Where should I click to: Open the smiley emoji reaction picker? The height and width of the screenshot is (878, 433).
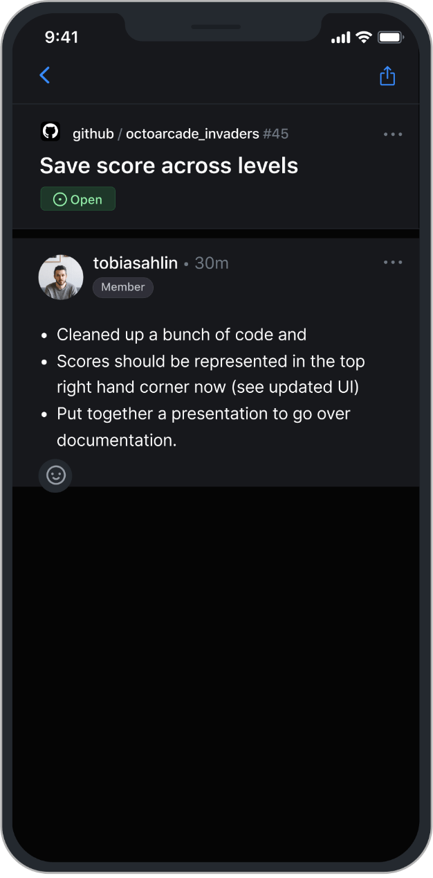click(x=55, y=475)
